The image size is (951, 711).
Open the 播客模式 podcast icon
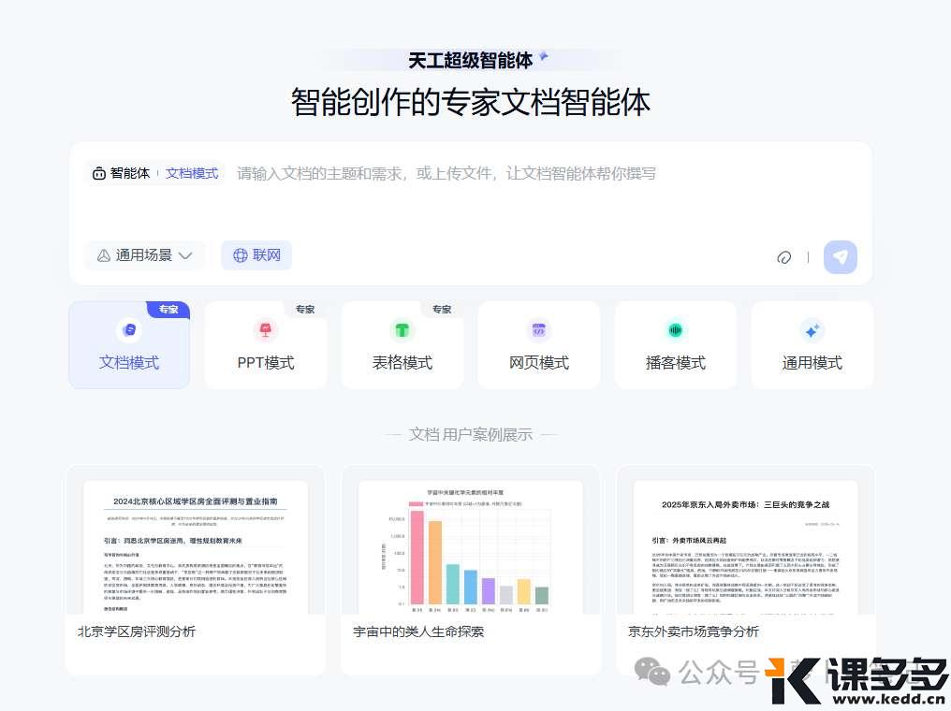coord(675,330)
